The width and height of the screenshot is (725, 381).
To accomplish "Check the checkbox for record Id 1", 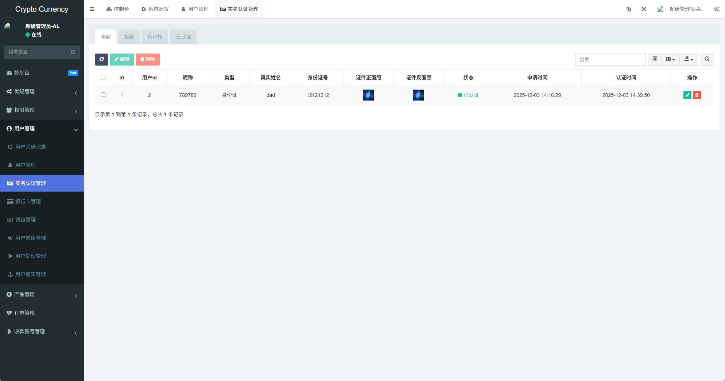I will click(x=103, y=94).
